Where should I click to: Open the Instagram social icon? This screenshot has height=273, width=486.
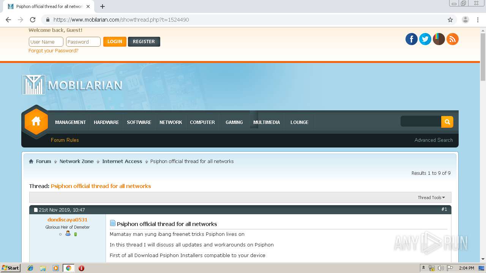pos(439,39)
